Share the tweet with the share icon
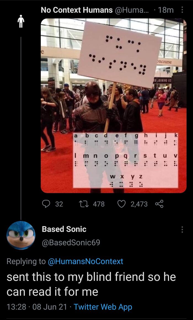The height and width of the screenshot is (320, 193). tap(159, 204)
